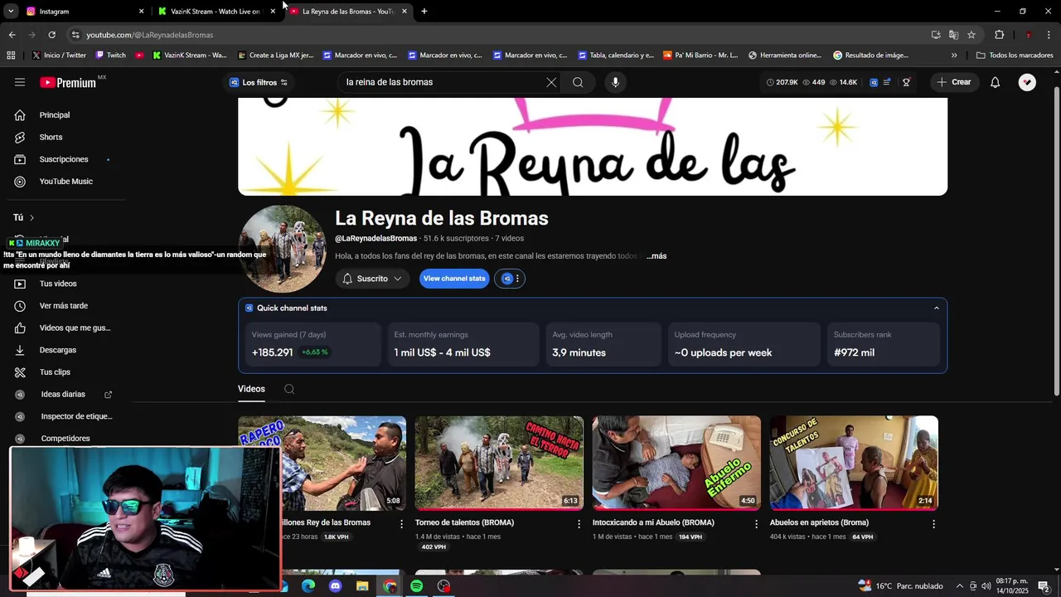Show more bookmarks with the chevron
Image resolution: width=1061 pixels, height=597 pixels.
pos(954,56)
